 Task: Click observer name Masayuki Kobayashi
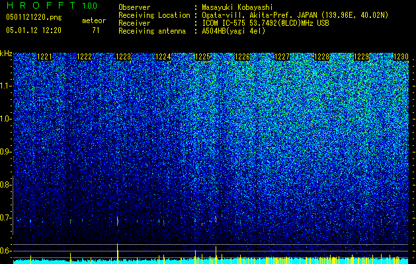pos(237,8)
